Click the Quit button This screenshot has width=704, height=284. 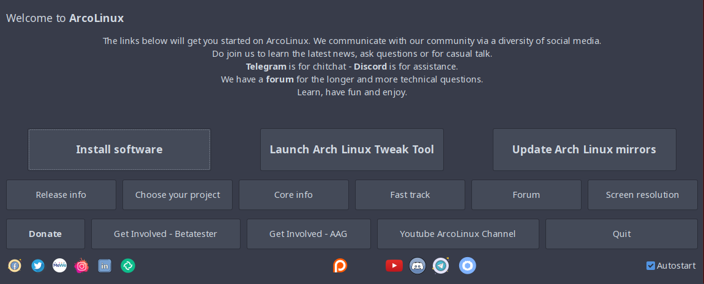pos(622,234)
